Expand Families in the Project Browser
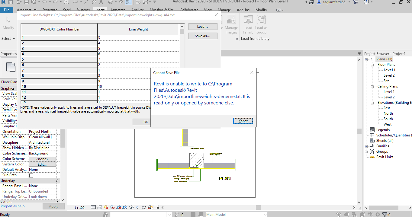 point(366,146)
